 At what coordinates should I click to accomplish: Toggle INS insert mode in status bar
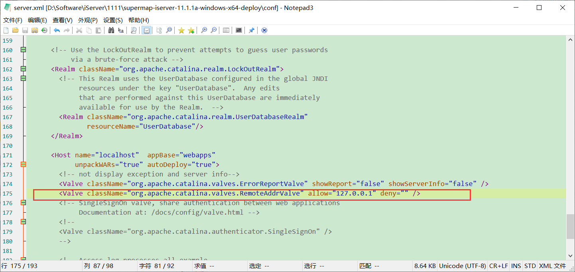coord(516,266)
